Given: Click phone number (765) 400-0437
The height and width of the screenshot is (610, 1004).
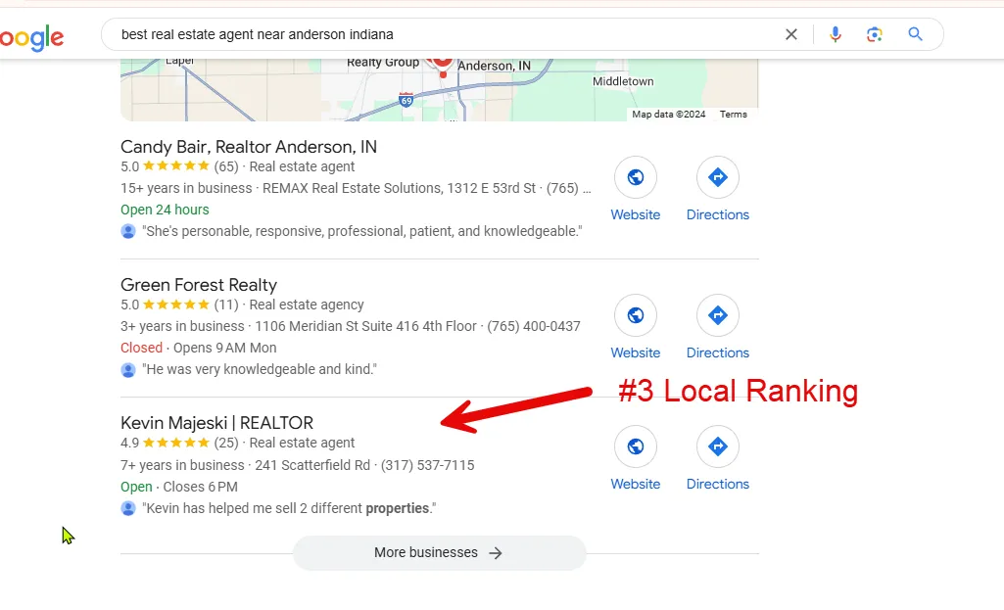Looking at the screenshot, I should point(534,326).
